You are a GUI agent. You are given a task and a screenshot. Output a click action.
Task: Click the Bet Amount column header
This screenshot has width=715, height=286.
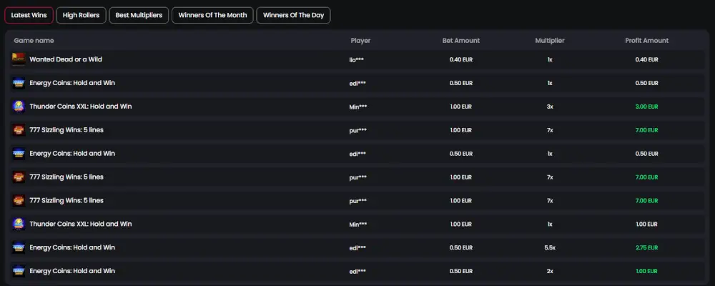460,41
